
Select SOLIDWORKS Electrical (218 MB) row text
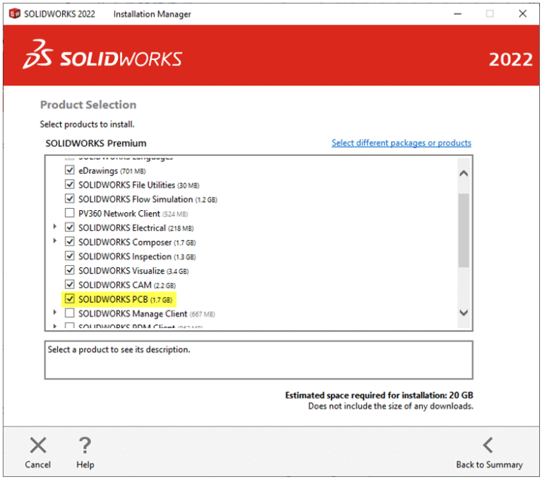tap(135, 228)
